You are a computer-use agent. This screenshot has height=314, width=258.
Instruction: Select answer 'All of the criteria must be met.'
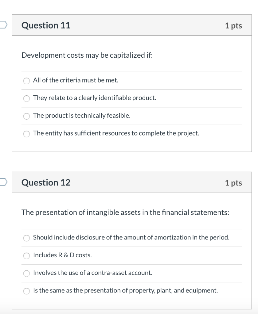pyautogui.click(x=26, y=81)
